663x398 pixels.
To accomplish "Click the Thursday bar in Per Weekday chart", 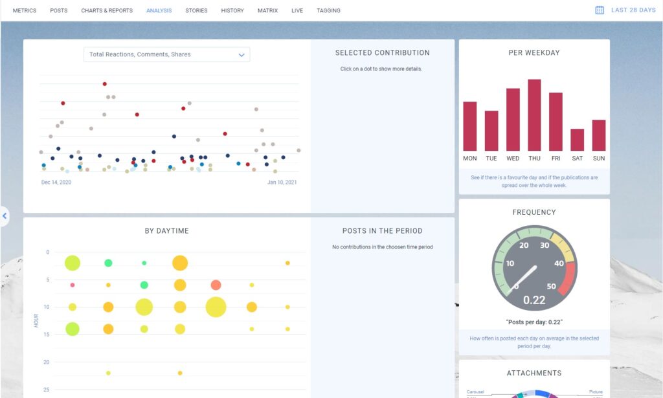I will point(534,115).
